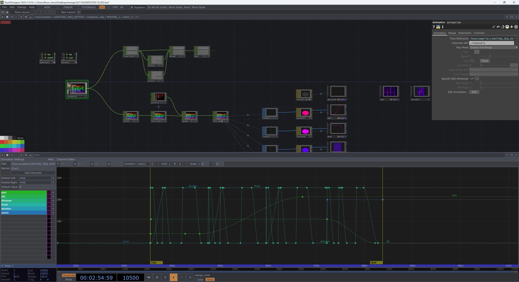Open Pane Layout menu
Screen dimensions: 519x282
(x=22, y=12)
